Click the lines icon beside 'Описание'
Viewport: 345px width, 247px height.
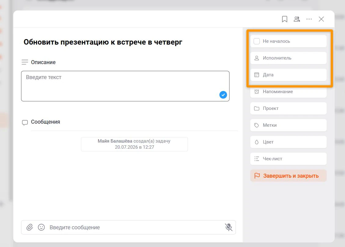[25, 62]
